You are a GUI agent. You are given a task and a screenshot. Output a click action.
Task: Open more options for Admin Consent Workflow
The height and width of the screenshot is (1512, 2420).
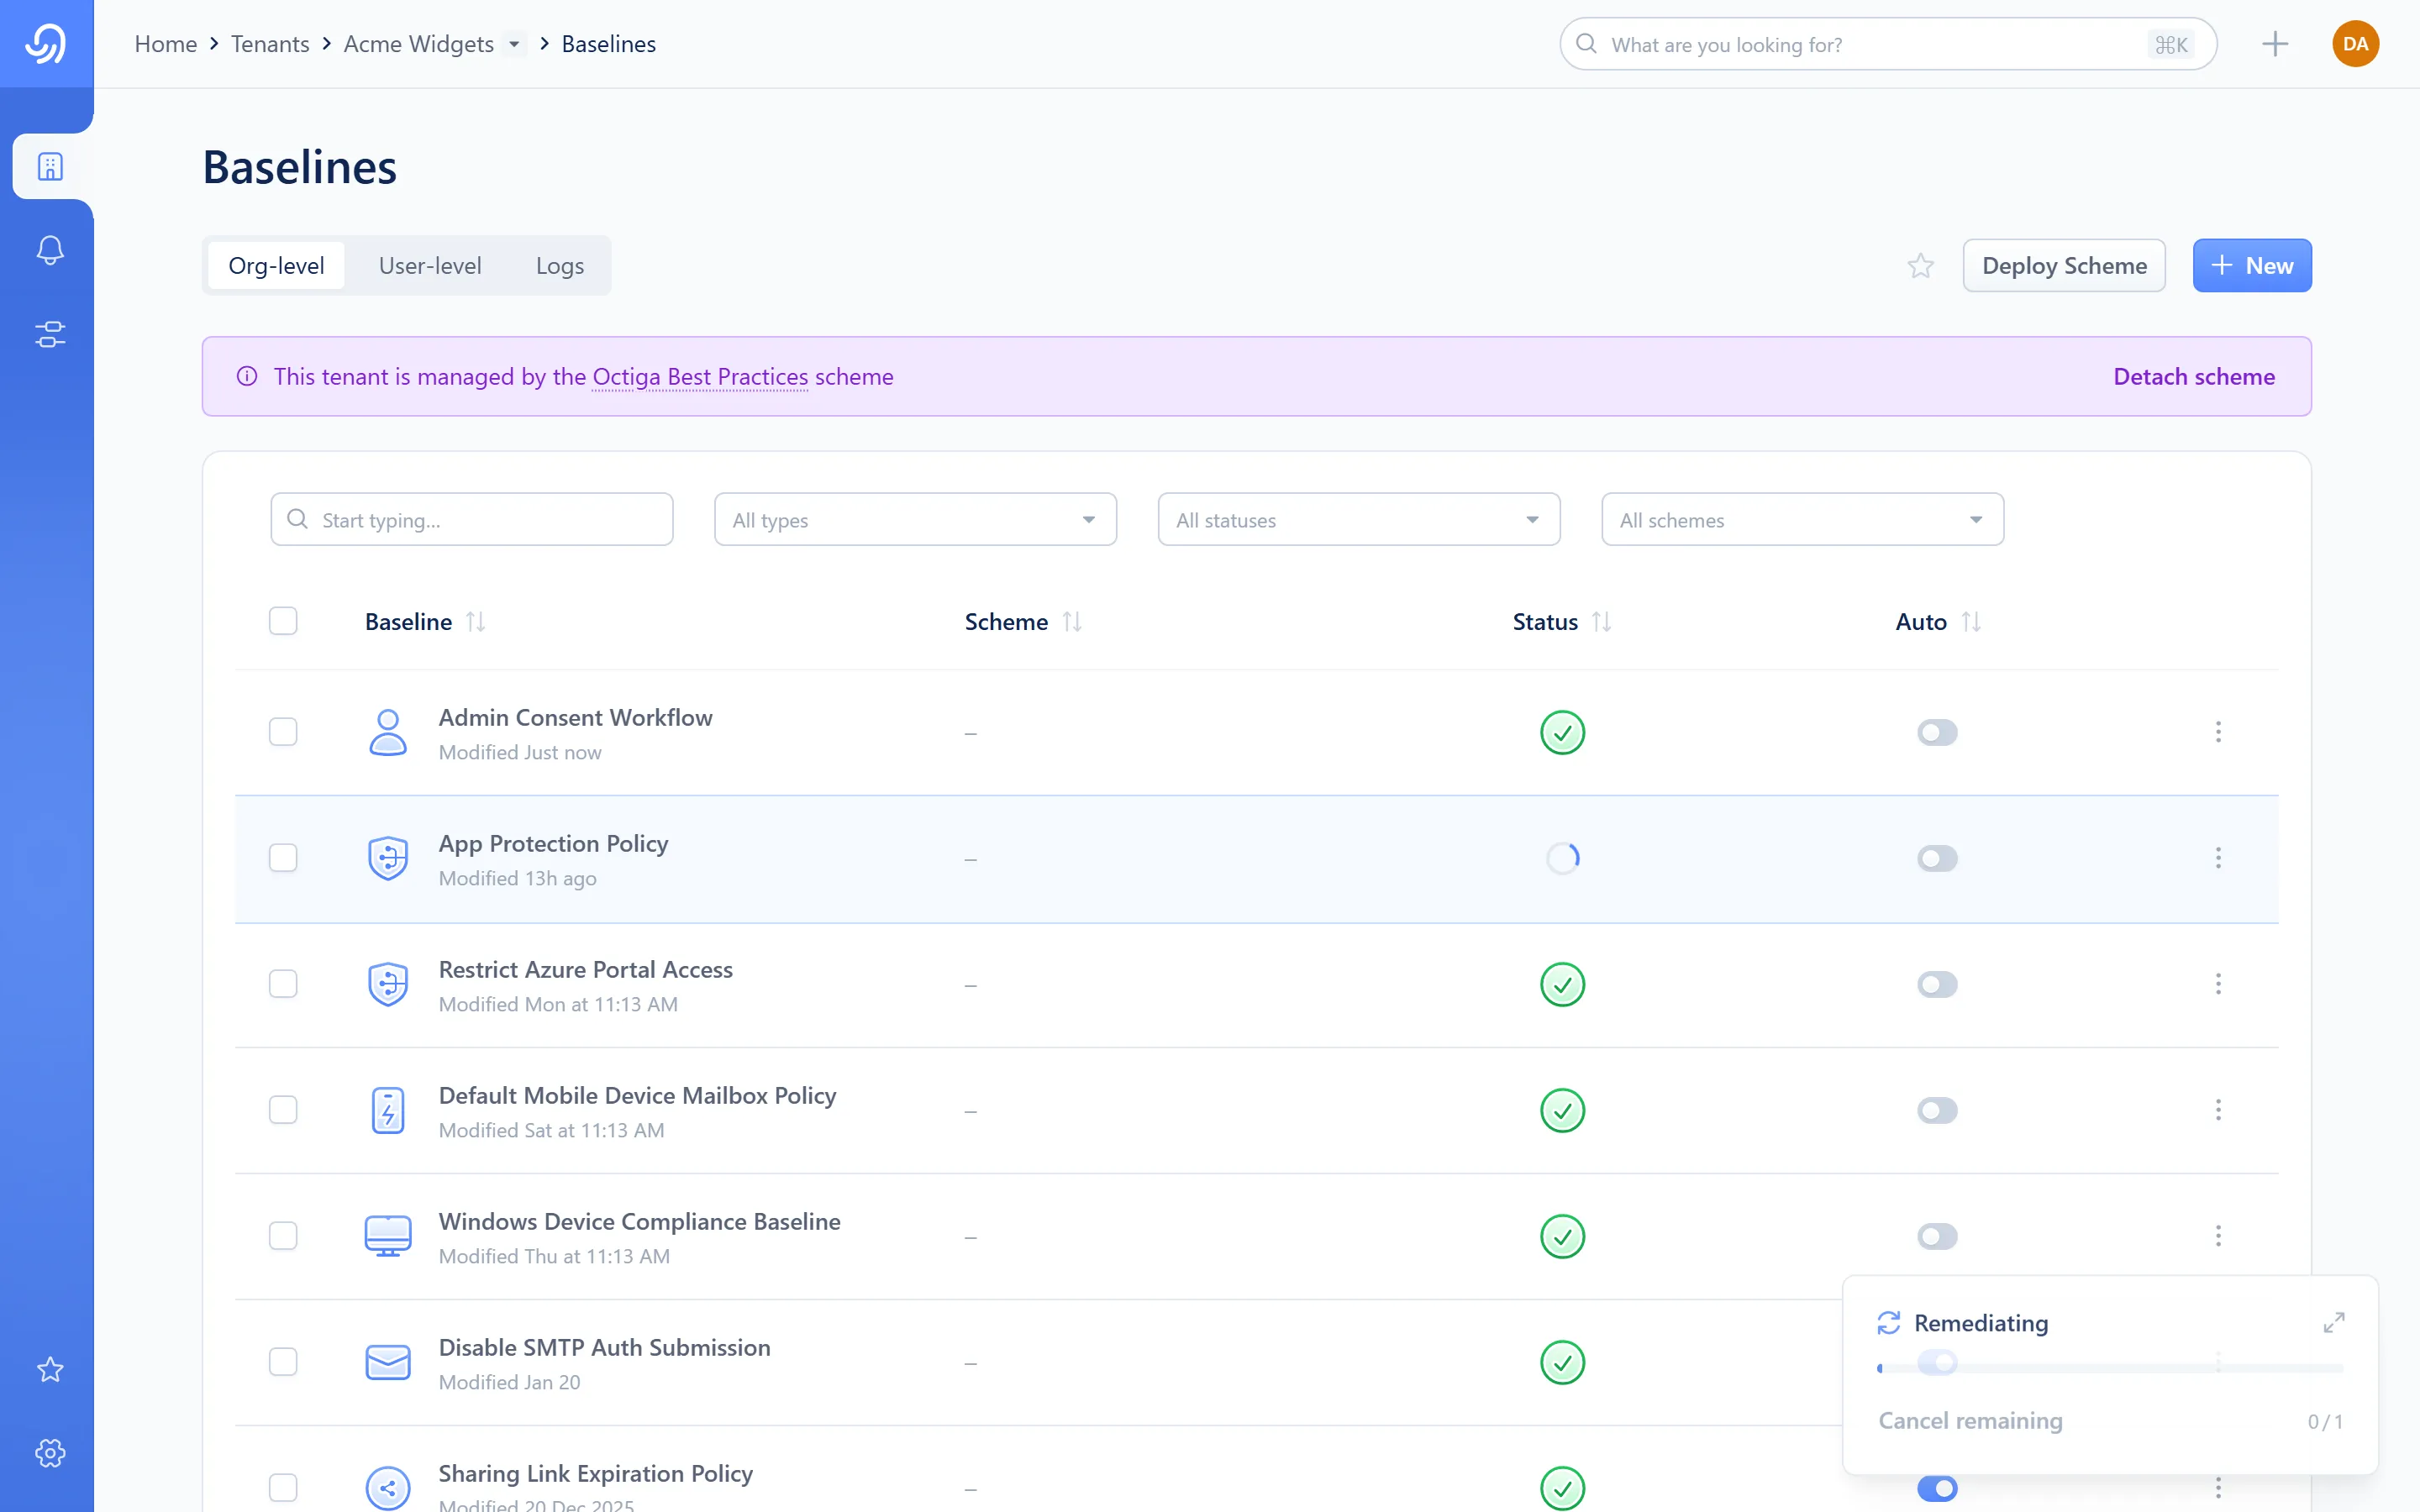[x=2218, y=732]
